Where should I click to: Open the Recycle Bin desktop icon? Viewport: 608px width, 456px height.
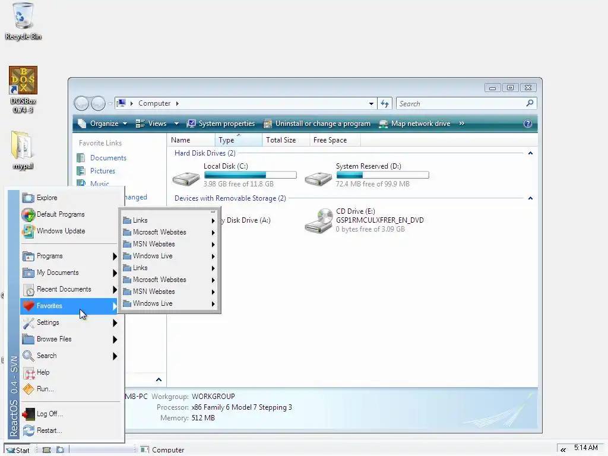tap(23, 21)
